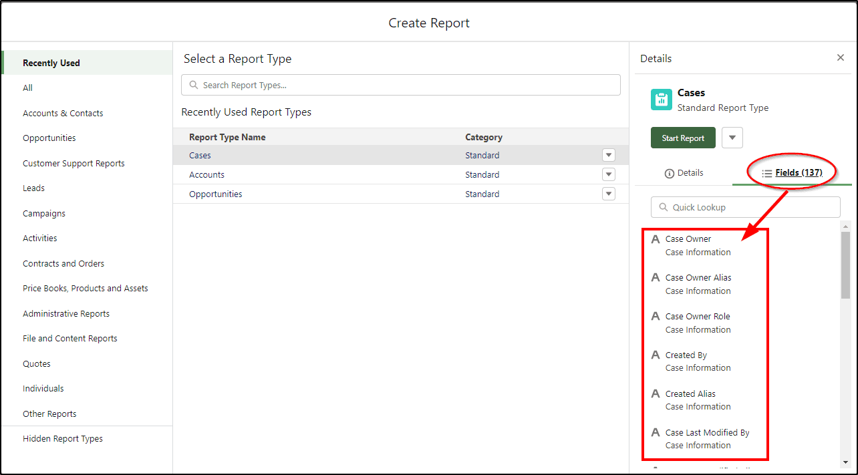Click the Standard category cell for Accounts

click(x=482, y=174)
